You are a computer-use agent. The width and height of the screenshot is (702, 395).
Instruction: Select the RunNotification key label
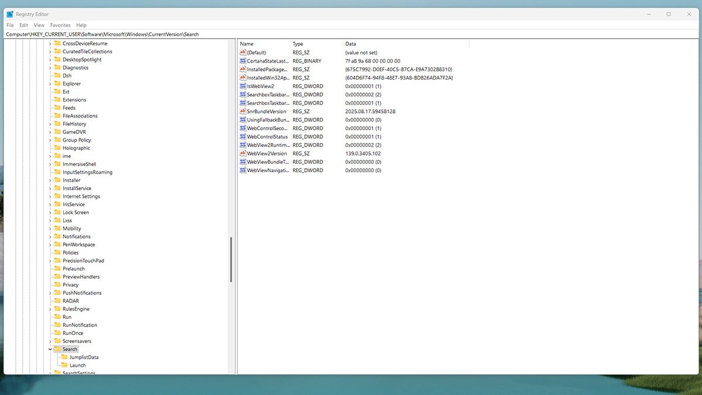80,325
